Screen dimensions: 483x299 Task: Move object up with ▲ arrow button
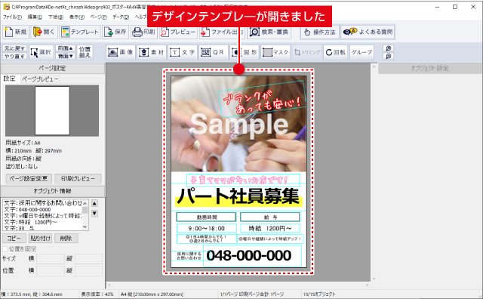click(95, 203)
